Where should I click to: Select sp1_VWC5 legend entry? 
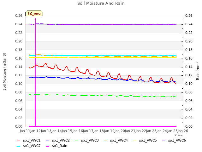pos(145,141)
